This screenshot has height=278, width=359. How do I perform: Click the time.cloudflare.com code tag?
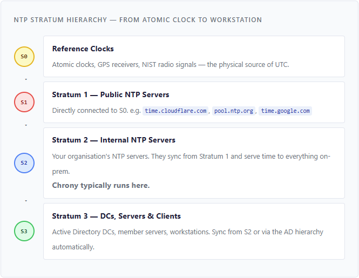175,111
